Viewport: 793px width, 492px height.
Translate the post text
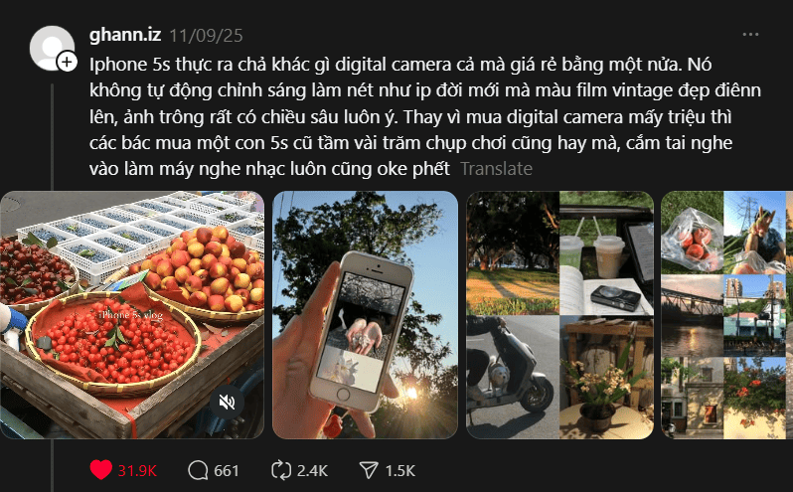(x=496, y=169)
